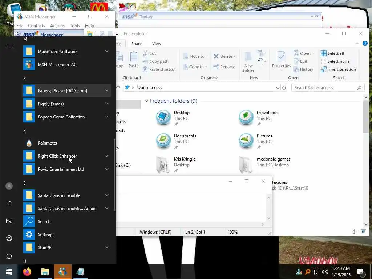Switch to View tab in File Explorer
The width and height of the screenshot is (372, 279).
click(157, 44)
